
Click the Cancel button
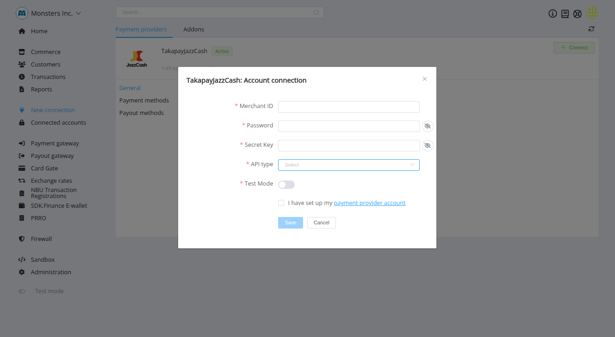click(321, 223)
